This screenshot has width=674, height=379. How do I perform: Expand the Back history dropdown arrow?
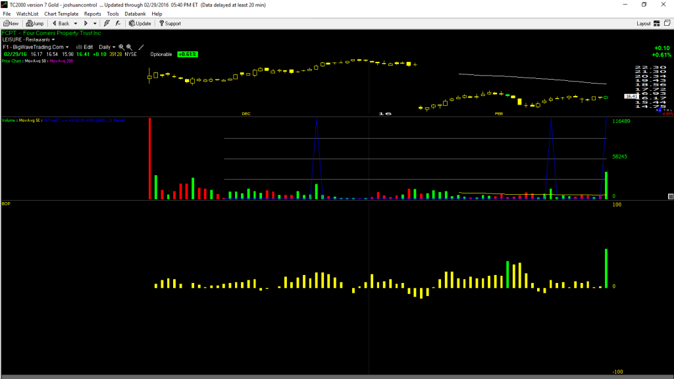[76, 23]
